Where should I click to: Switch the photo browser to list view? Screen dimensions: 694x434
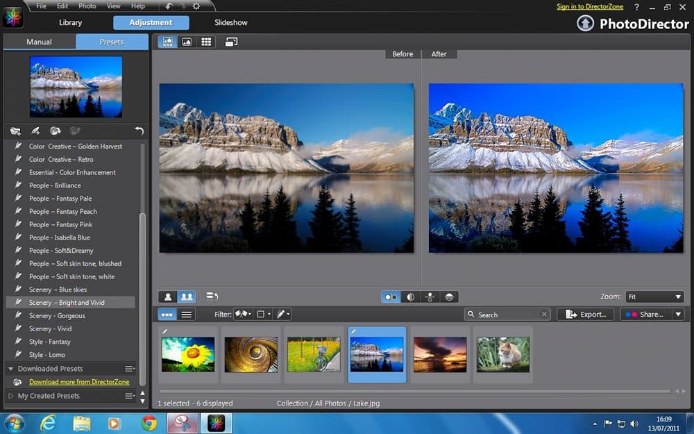[x=186, y=315]
